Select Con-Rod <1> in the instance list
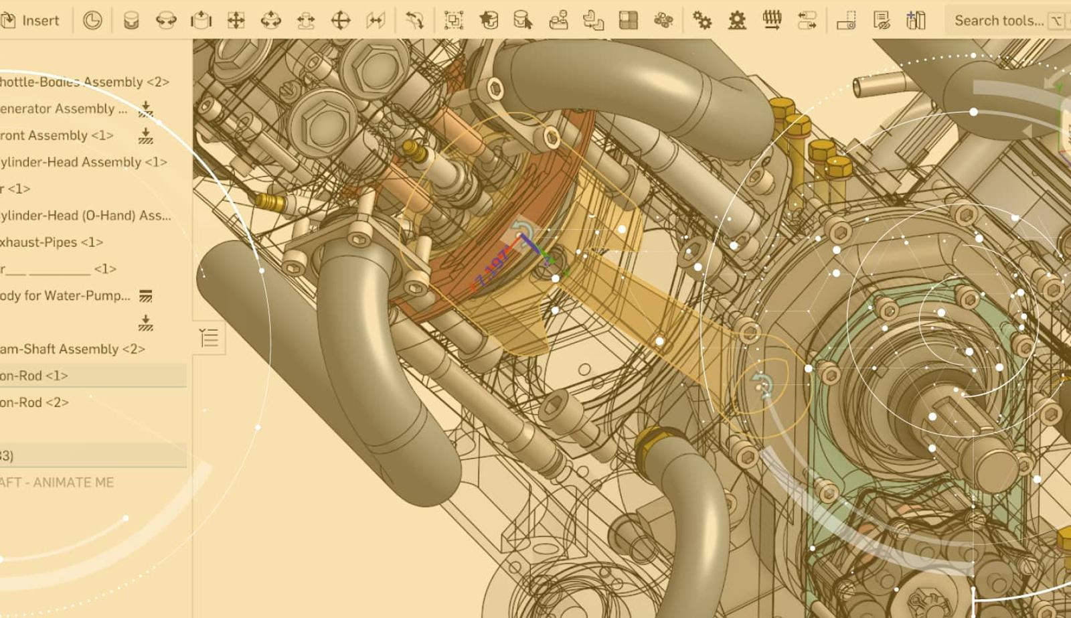This screenshot has width=1071, height=618. click(x=35, y=376)
